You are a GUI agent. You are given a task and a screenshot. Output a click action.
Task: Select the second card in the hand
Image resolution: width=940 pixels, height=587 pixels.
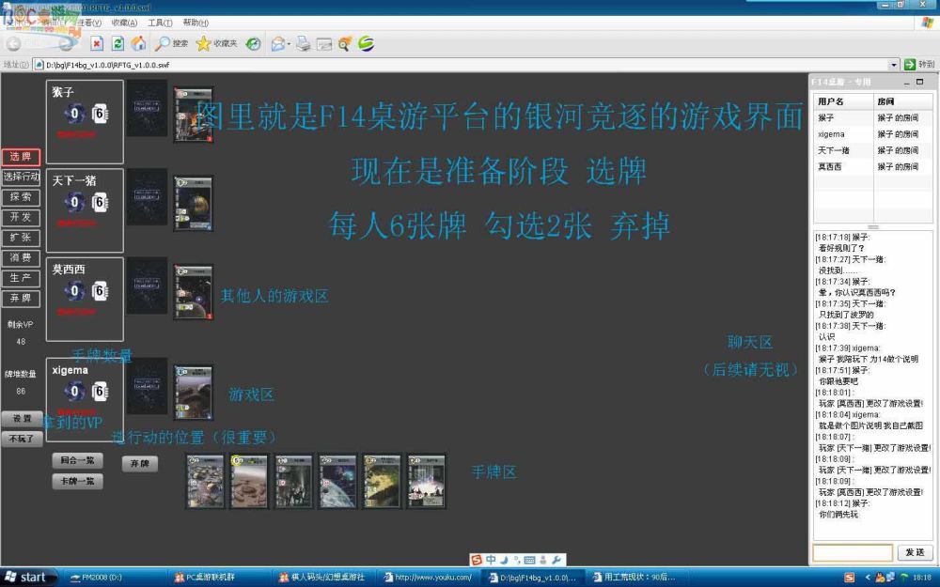pos(249,481)
